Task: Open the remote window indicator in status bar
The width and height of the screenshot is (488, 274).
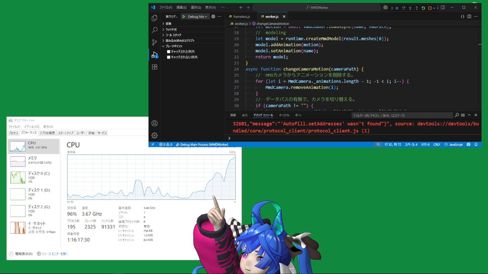Action: pos(152,145)
